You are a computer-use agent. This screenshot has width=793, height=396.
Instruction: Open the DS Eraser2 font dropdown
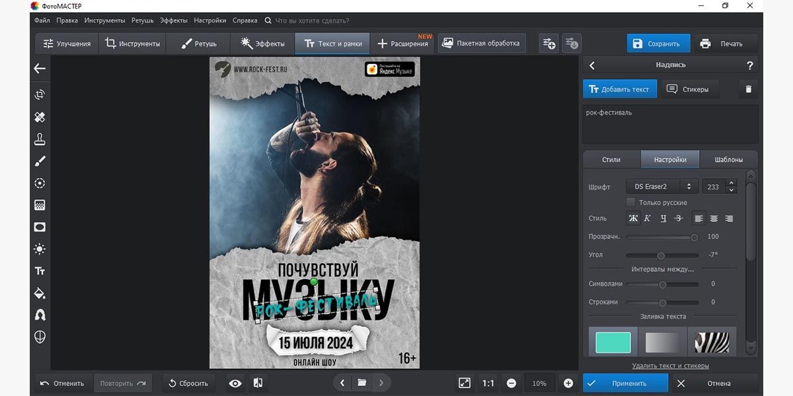662,187
